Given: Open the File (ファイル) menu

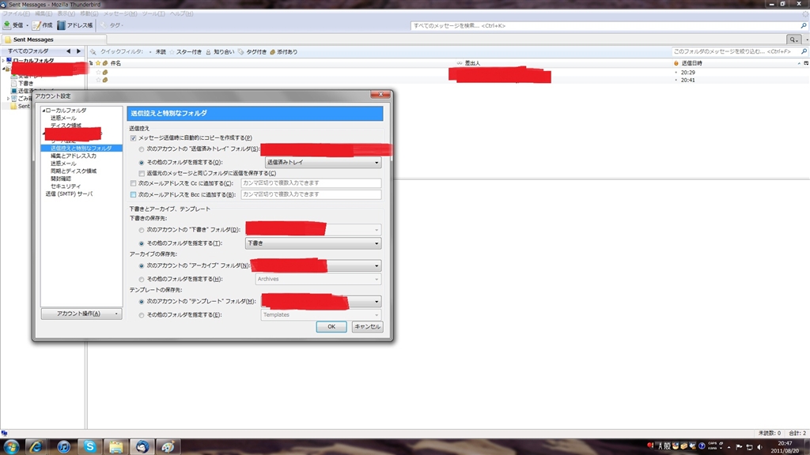Looking at the screenshot, I should pyautogui.click(x=16, y=14).
